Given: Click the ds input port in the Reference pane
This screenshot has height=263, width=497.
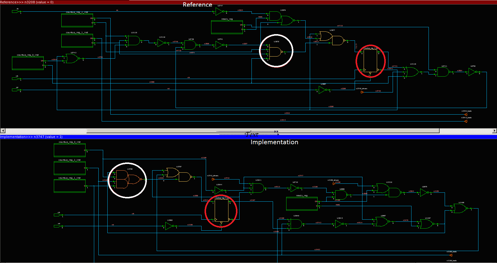Looking at the screenshot, I should point(15,12).
